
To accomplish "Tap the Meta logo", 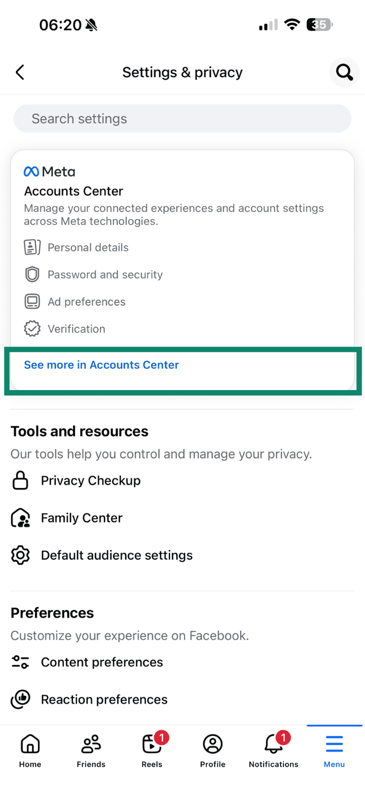I will tap(49, 172).
